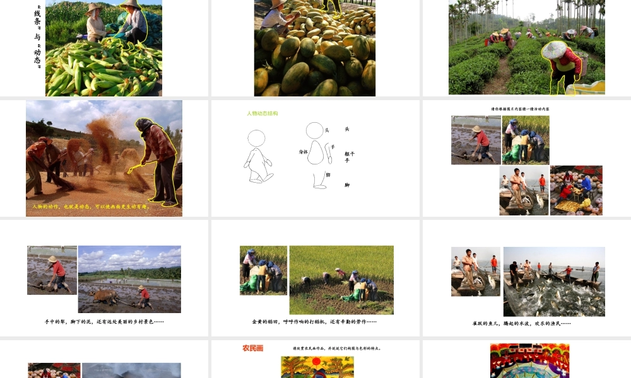Click the 人物动态结构 green heading text

pos(262,113)
